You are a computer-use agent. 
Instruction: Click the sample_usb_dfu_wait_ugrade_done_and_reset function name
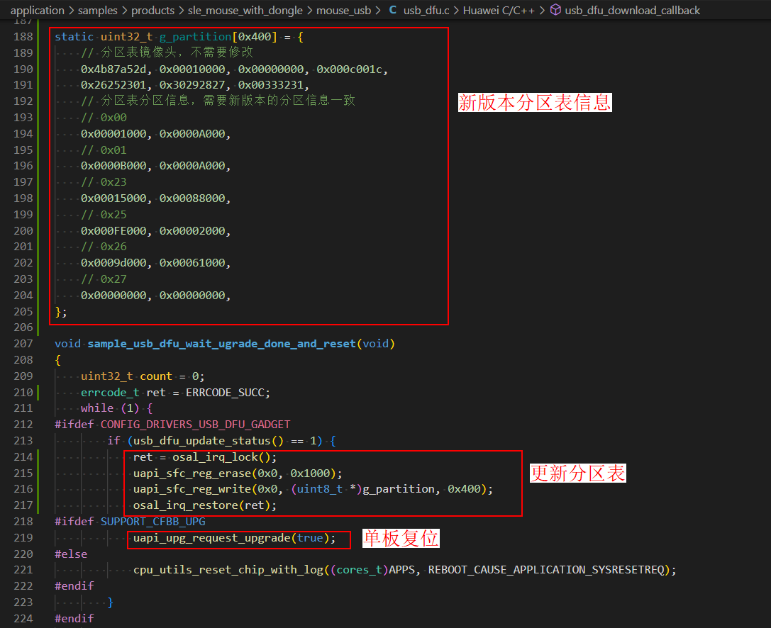(x=222, y=344)
